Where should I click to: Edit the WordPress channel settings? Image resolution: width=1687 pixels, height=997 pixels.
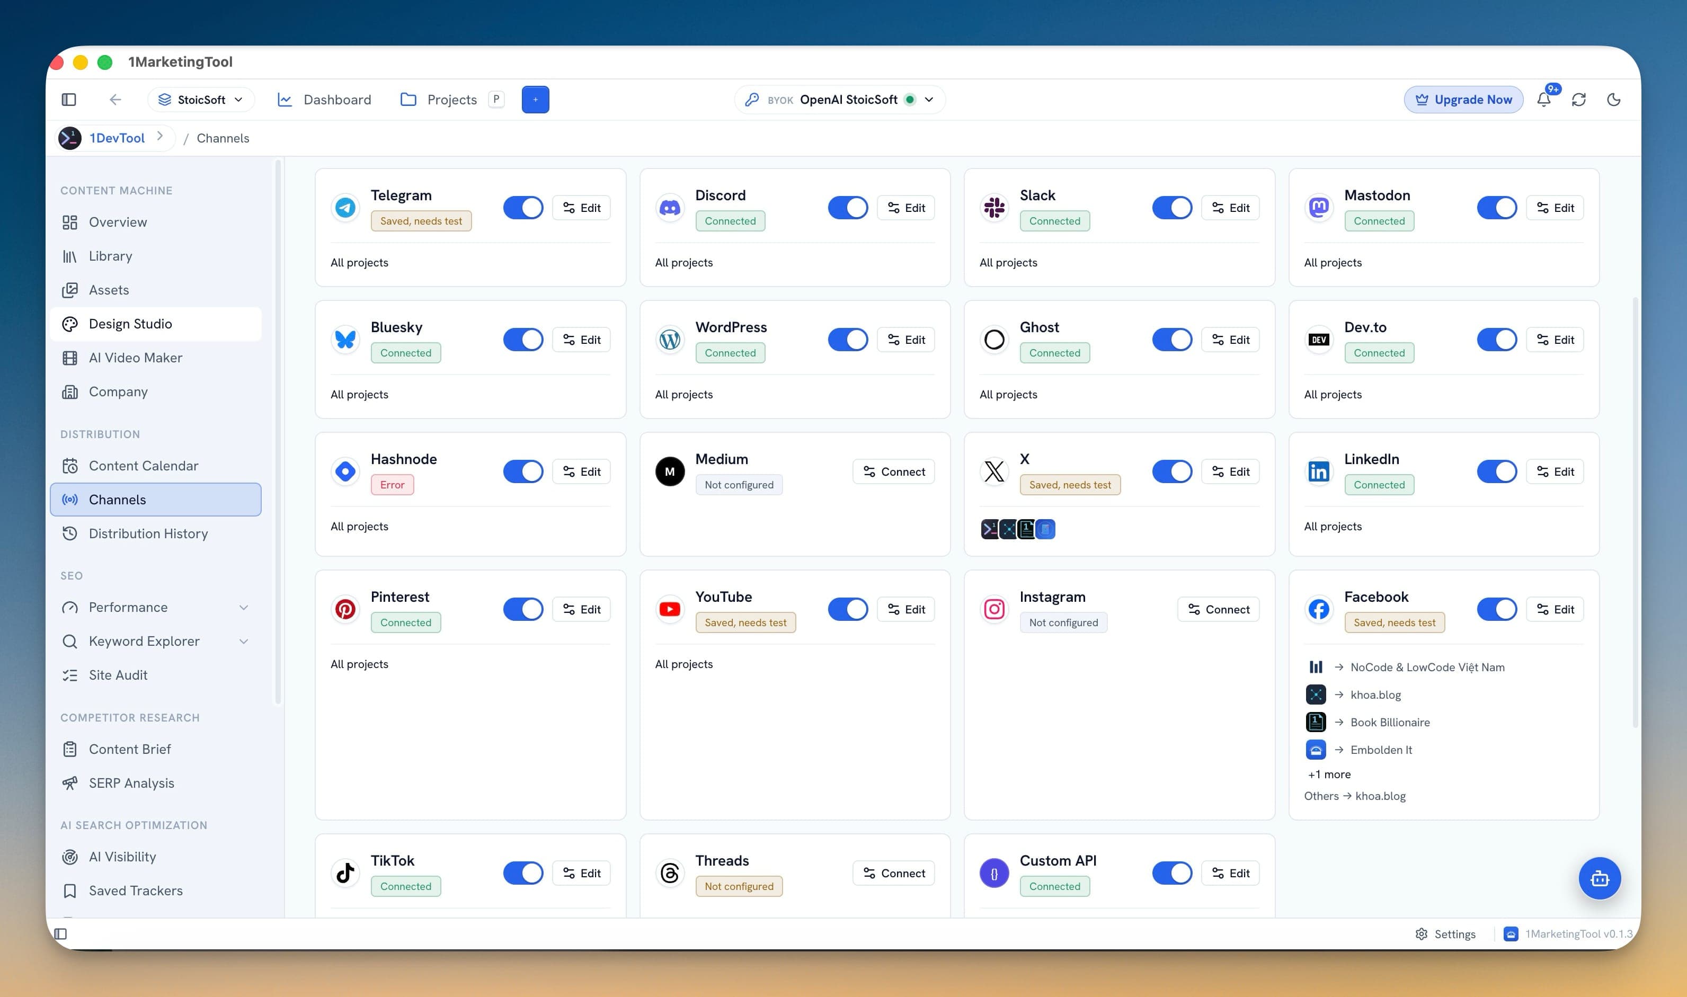click(x=905, y=339)
